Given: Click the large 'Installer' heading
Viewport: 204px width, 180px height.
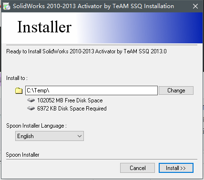Looking at the screenshot, I should [x=44, y=27].
